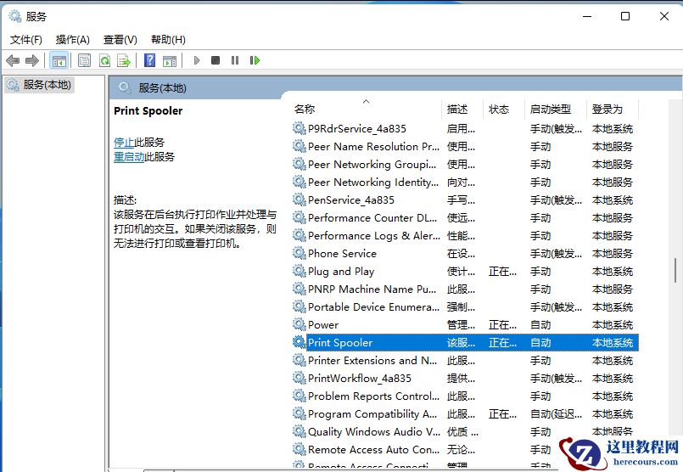Click the Back arrow toolbar icon
Image resolution: width=683 pixels, height=472 pixels.
pyautogui.click(x=13, y=60)
